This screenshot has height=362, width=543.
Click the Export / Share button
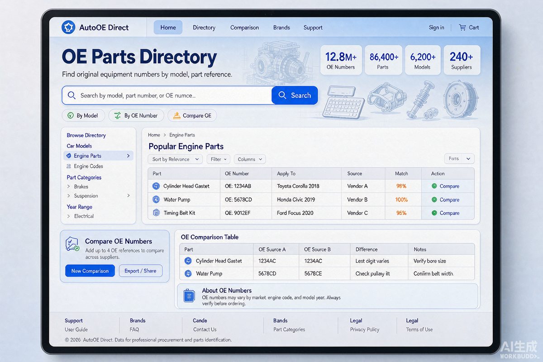[141, 271]
